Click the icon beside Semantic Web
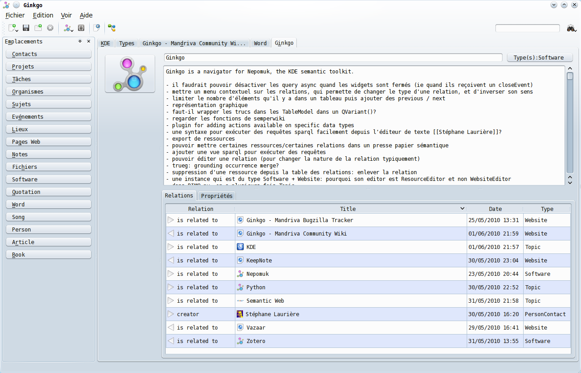This screenshot has height=373, width=581. 240,300
